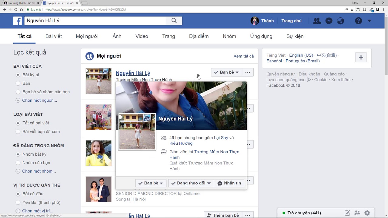
Task: Switch to the 'Video' tab
Action: (142, 36)
